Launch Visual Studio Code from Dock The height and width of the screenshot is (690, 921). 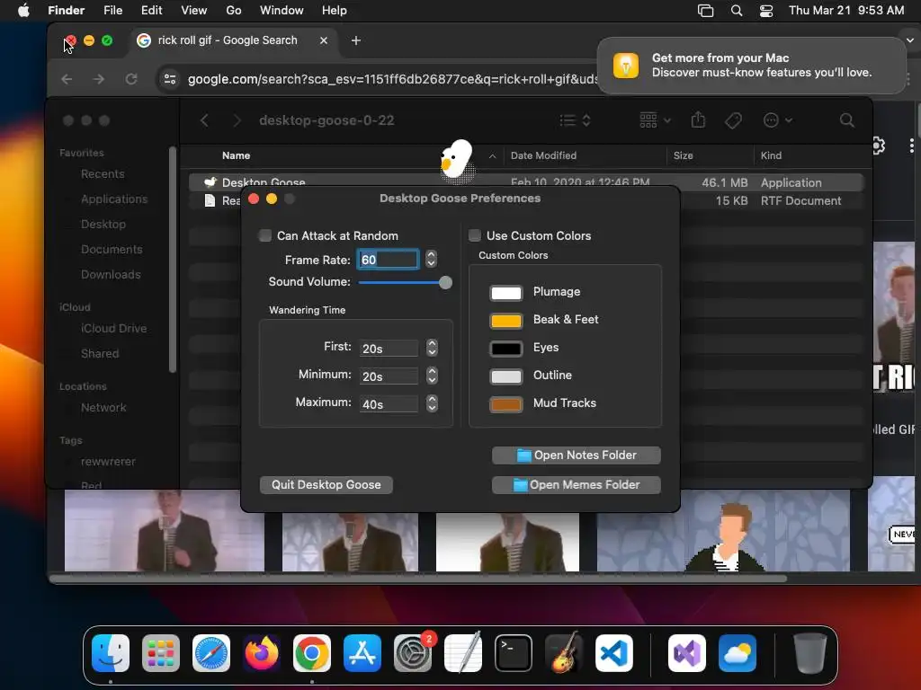click(x=614, y=653)
